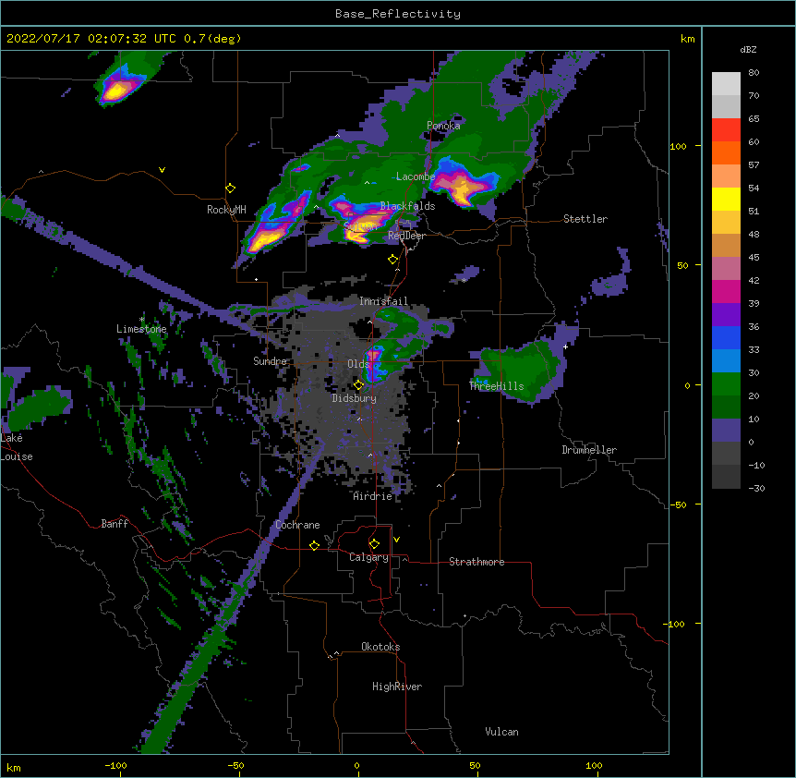Click the km unit label above right axis
The image size is (796, 778).
point(688,39)
